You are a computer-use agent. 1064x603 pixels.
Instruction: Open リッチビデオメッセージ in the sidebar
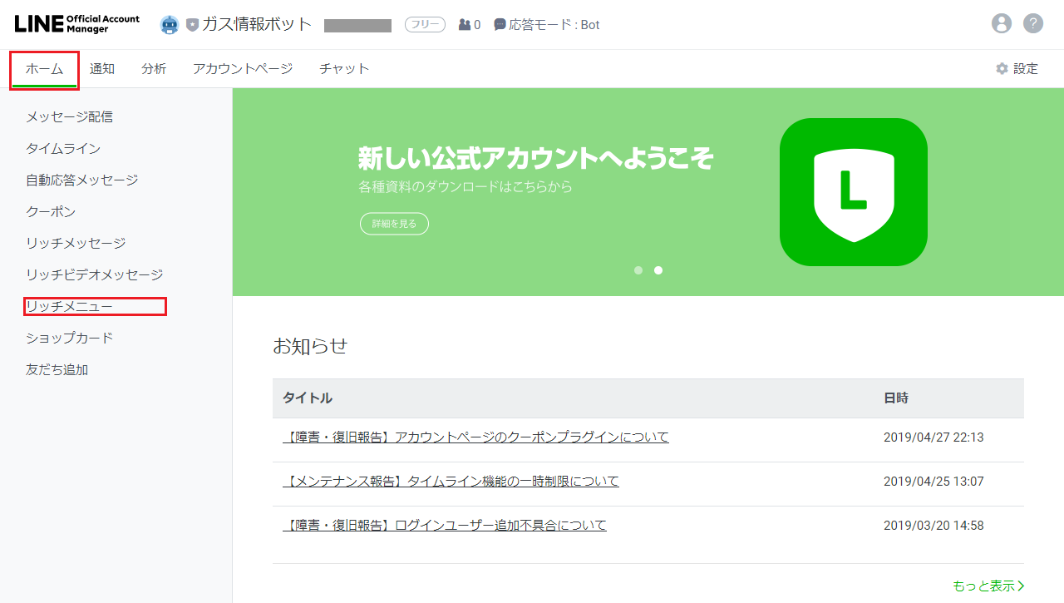(x=94, y=274)
